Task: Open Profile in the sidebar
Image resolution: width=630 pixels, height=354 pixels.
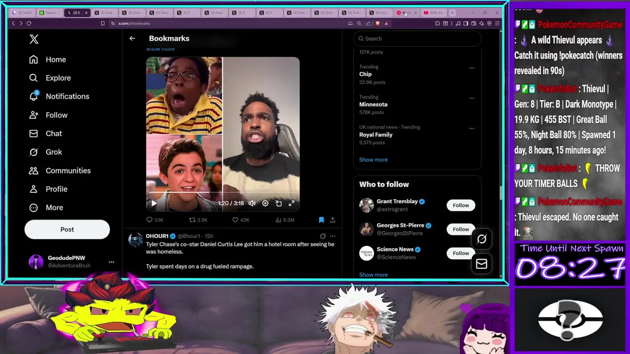Action: tap(48, 189)
